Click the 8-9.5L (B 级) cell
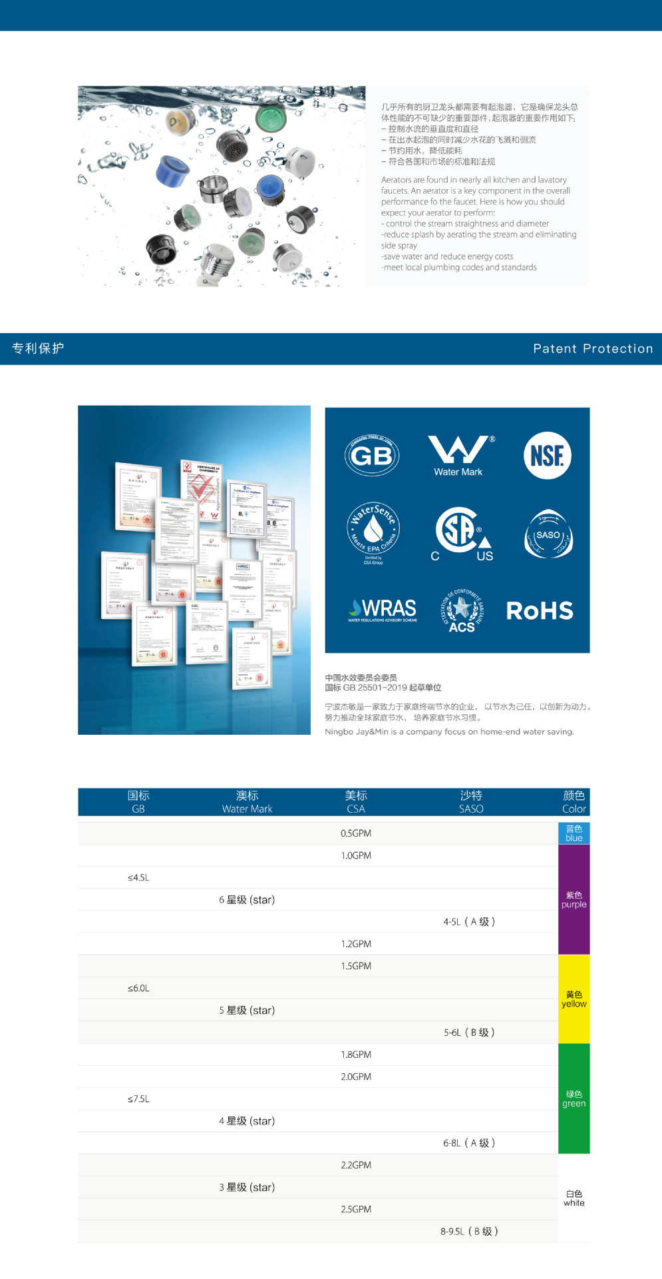The height and width of the screenshot is (1279, 662). pos(470,1232)
